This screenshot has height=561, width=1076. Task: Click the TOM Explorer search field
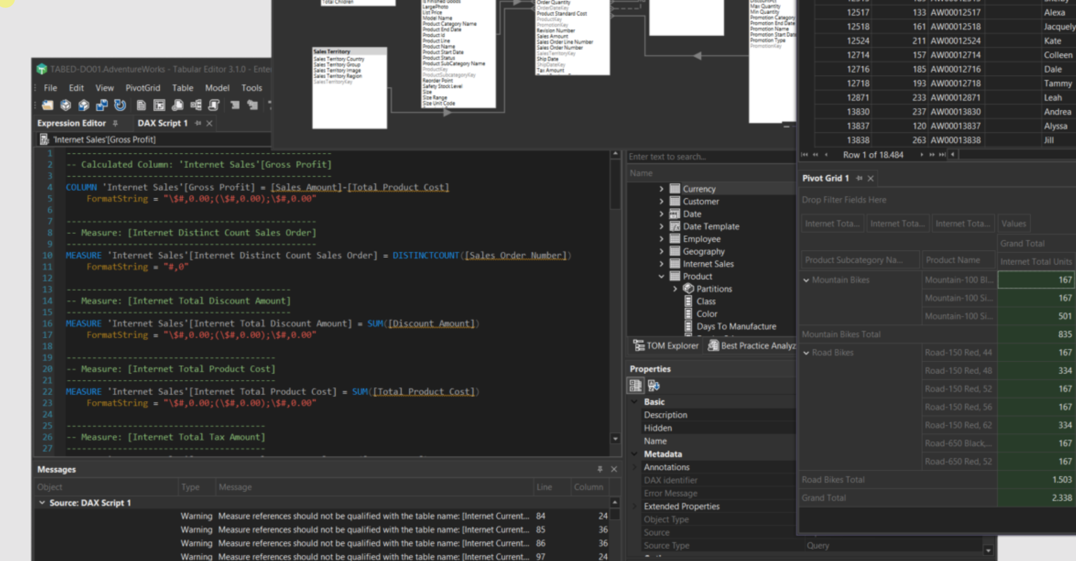pos(711,157)
